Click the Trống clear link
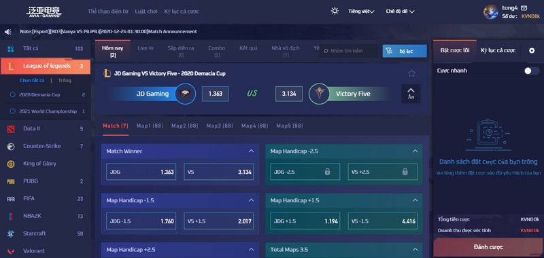Viewport: 544px width, 258px height. pos(65,80)
